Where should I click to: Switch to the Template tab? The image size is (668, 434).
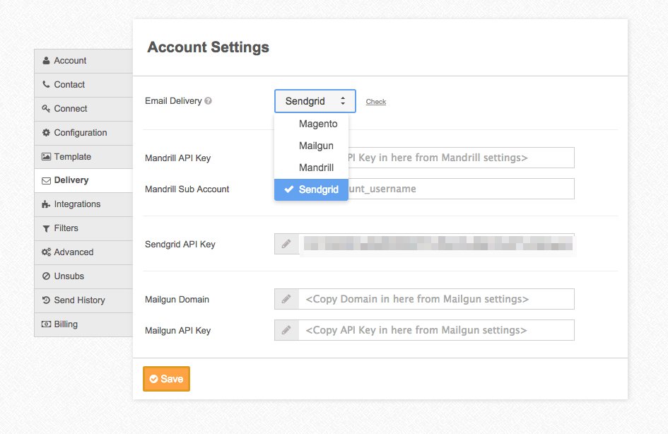(83, 157)
